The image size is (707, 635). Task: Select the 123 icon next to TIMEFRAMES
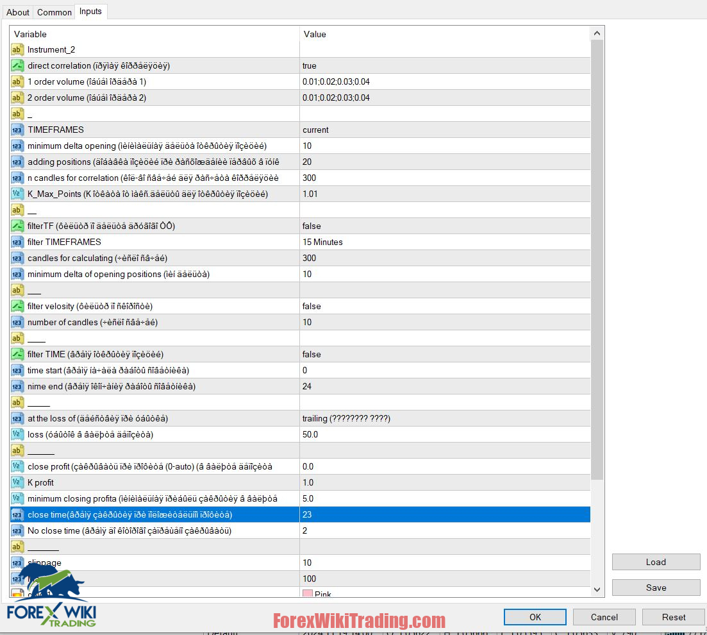17,130
